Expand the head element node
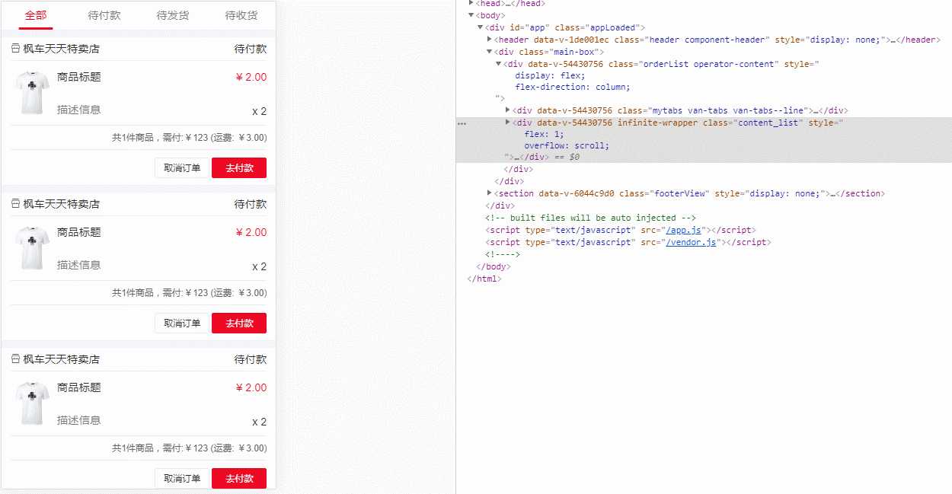Image resolution: width=952 pixels, height=494 pixels. click(x=471, y=3)
